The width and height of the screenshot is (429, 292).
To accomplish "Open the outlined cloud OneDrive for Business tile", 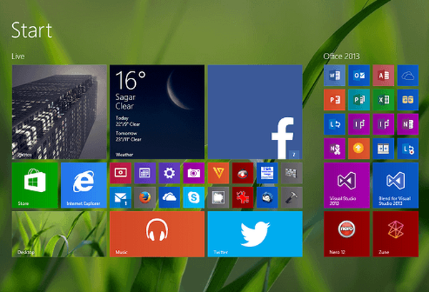I will coord(408,76).
